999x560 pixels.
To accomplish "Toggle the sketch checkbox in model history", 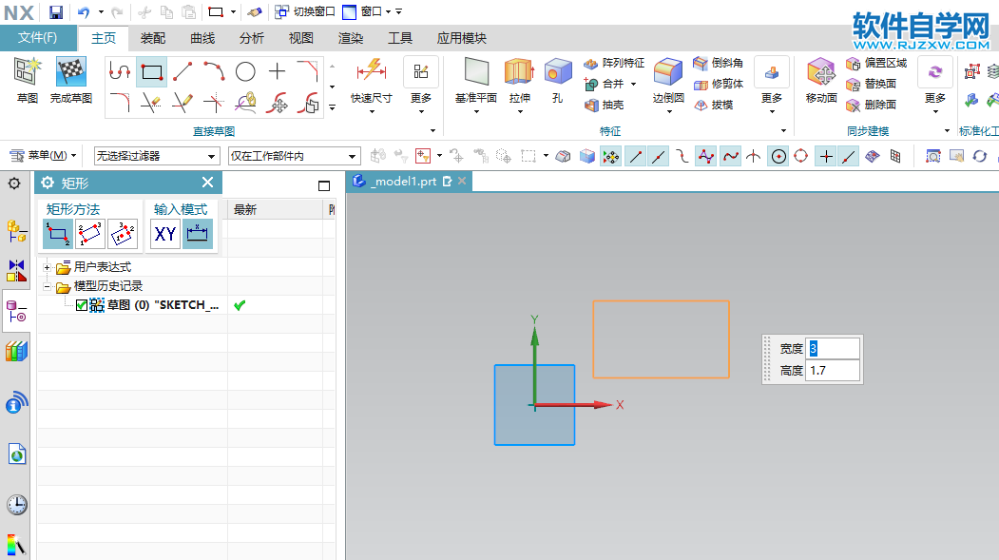I will [x=81, y=305].
